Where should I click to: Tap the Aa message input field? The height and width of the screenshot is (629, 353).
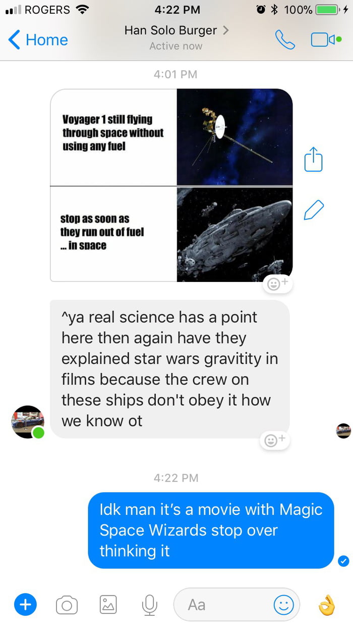(237, 604)
